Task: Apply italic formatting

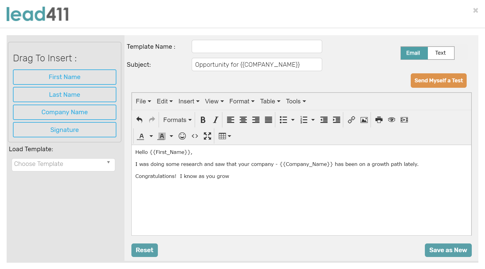Action: 216,120
